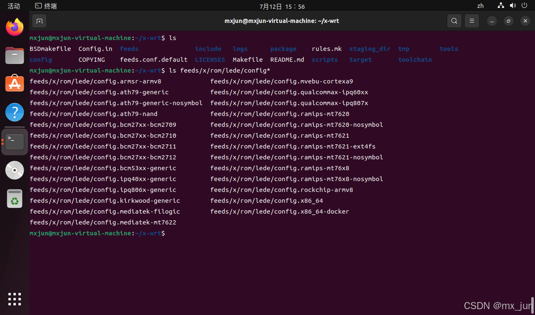Open the Activities overview (活动)
Image resolution: width=535 pixels, height=315 pixels.
pyautogui.click(x=14, y=6)
